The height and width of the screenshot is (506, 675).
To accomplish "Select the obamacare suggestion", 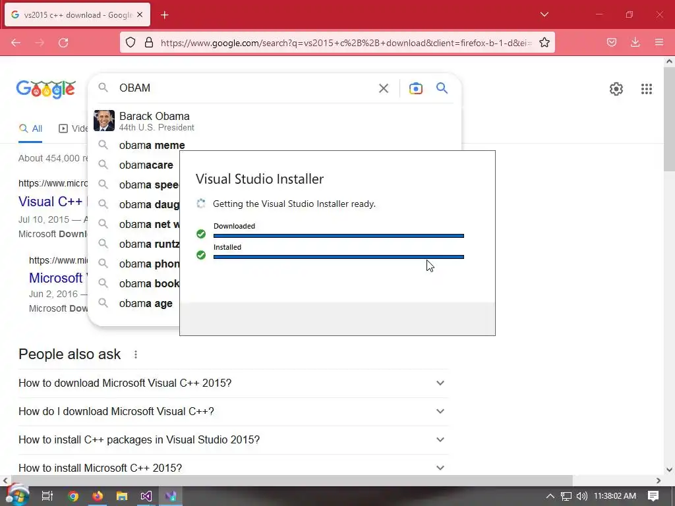I will [146, 165].
